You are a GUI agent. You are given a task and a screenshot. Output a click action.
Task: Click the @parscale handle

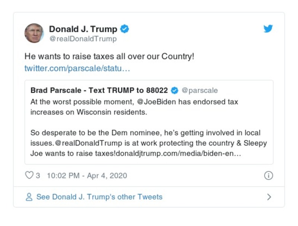(x=199, y=90)
